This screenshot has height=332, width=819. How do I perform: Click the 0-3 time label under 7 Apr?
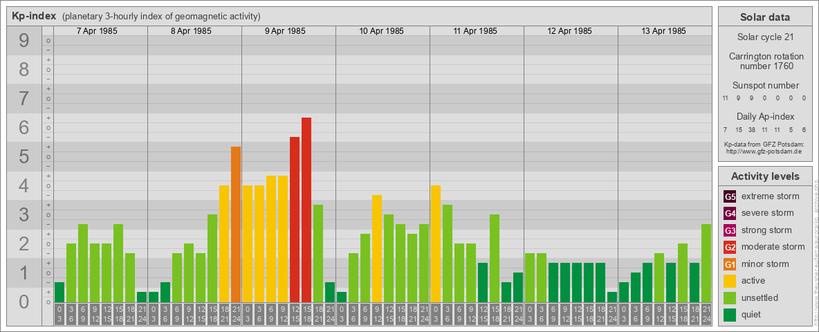(x=59, y=314)
